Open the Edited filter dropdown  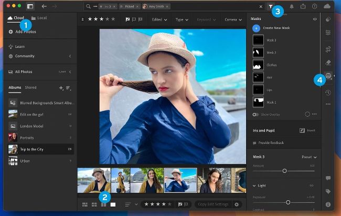point(159,19)
